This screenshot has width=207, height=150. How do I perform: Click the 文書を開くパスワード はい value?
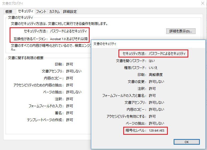click(152, 61)
